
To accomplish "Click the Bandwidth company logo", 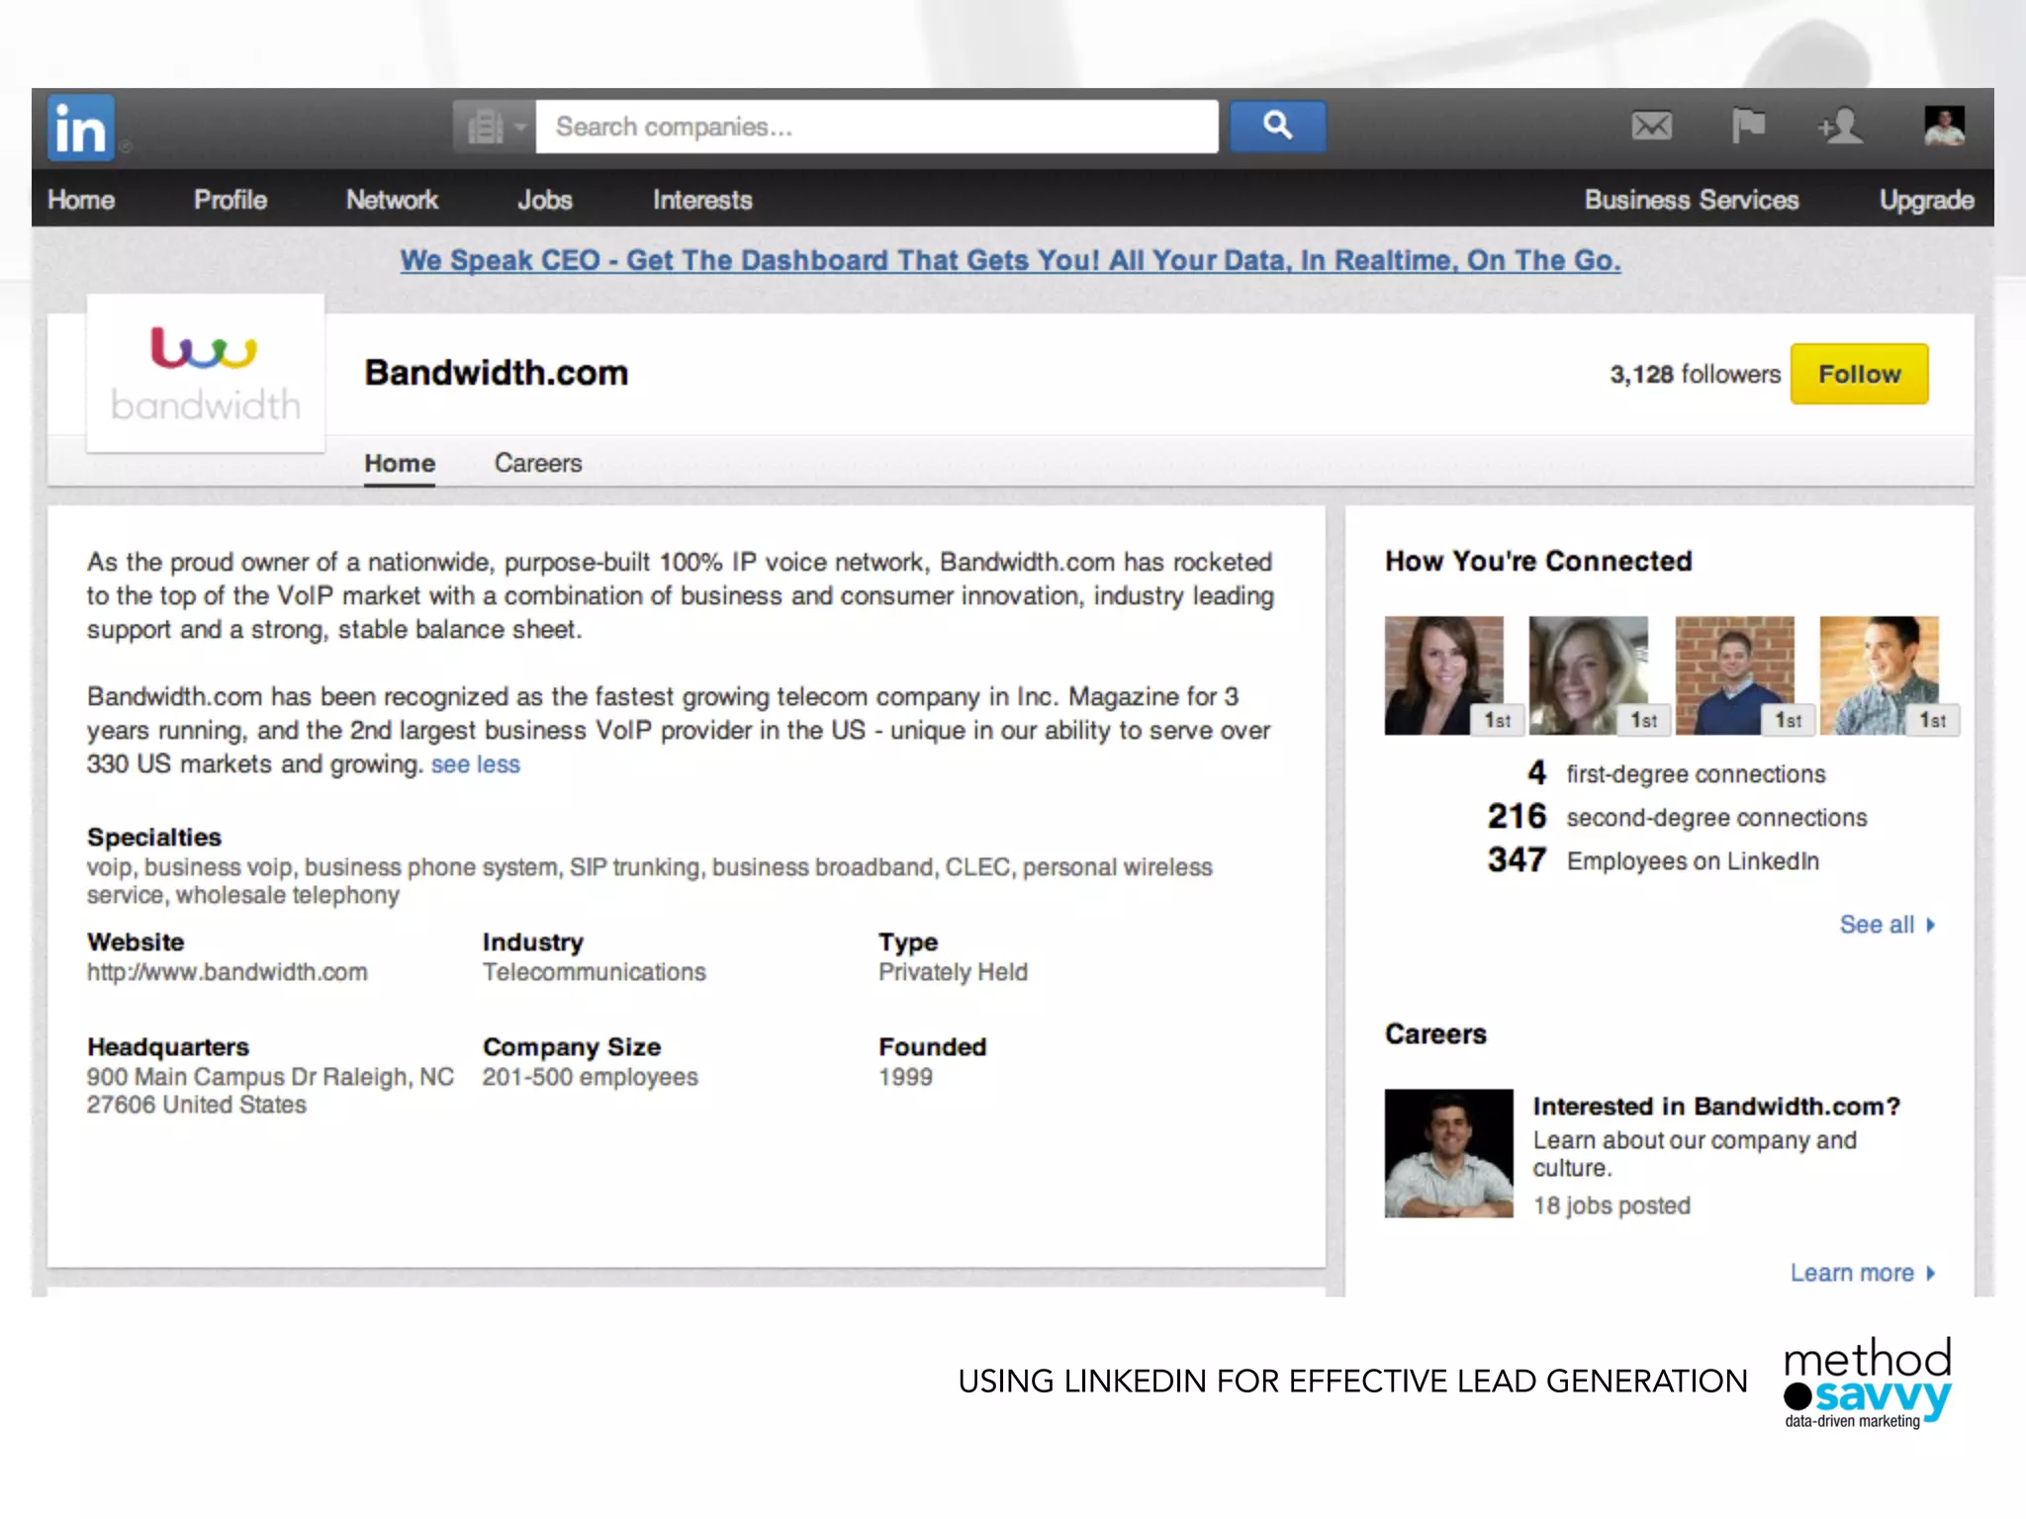I will [x=206, y=373].
